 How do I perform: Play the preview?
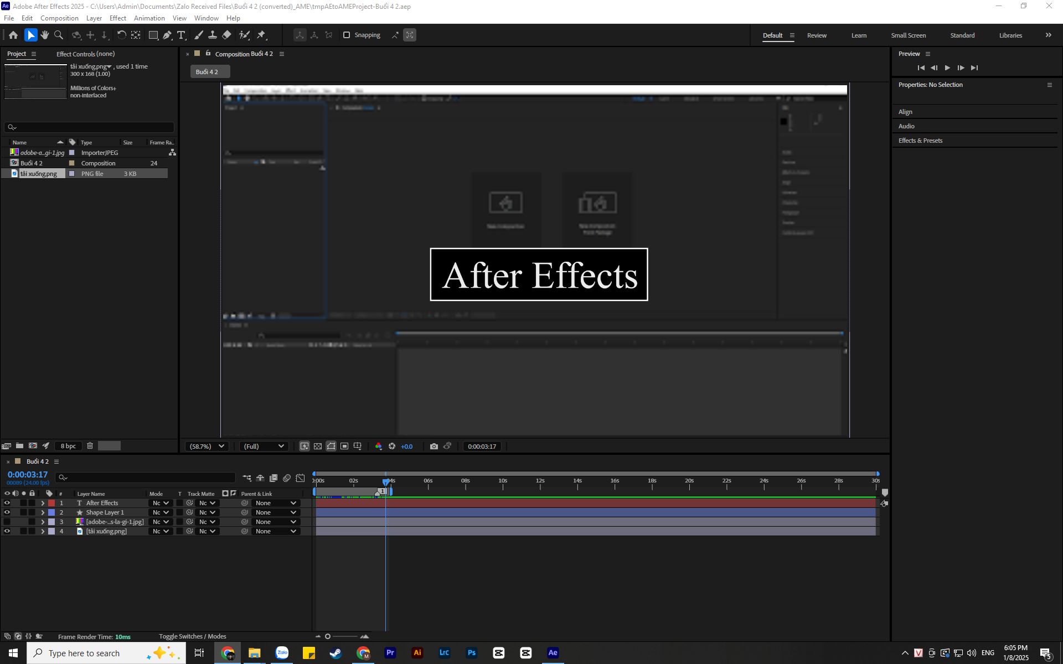click(x=947, y=68)
